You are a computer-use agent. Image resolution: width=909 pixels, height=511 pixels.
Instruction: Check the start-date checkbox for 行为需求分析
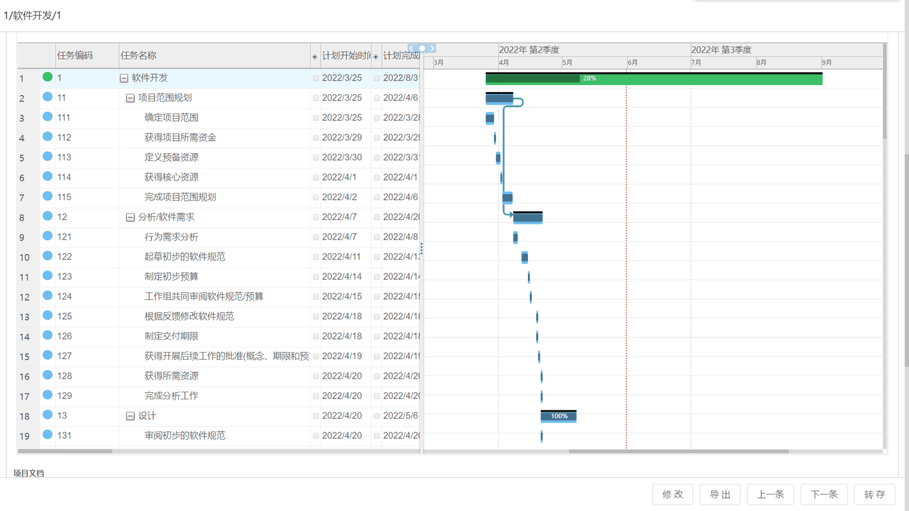pyautogui.click(x=316, y=237)
